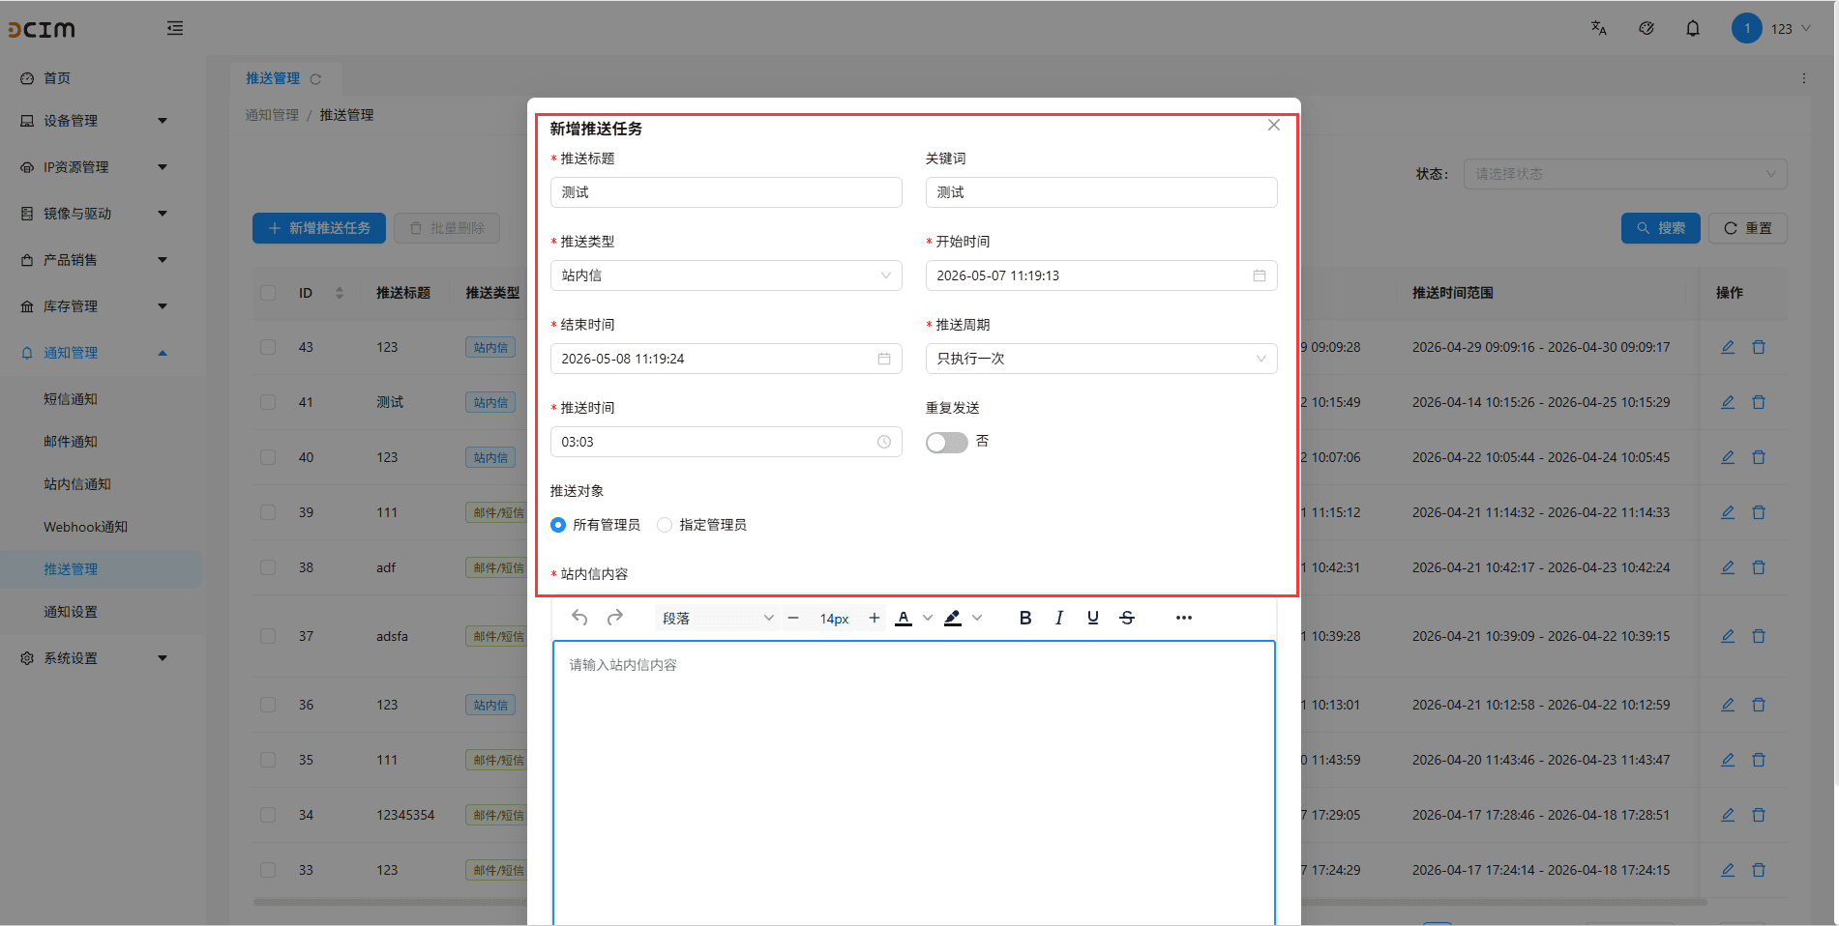
Task: Open the 状态 filter dropdown
Action: point(1625,174)
